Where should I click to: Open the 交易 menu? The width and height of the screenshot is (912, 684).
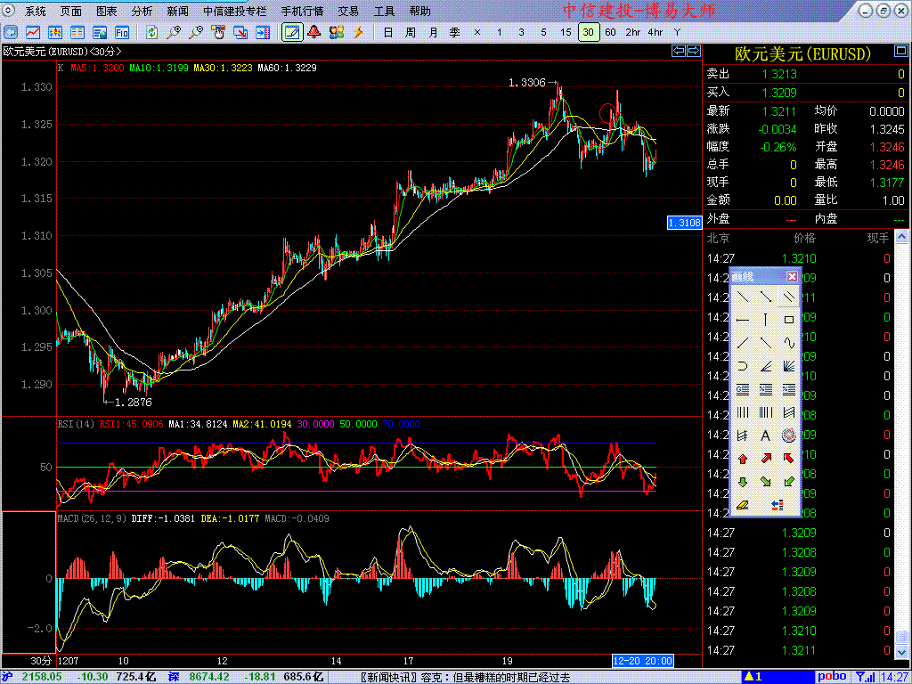point(348,12)
